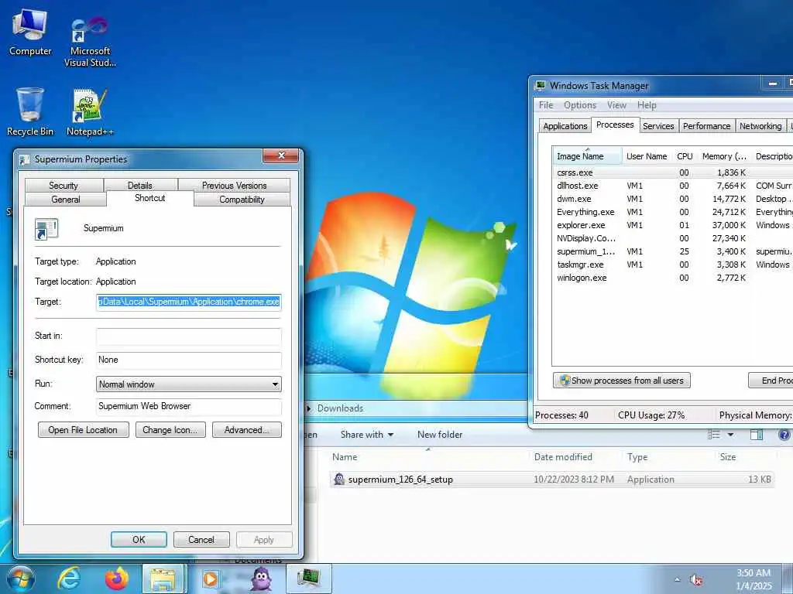
Task: Click the Comment field
Action: point(189,407)
